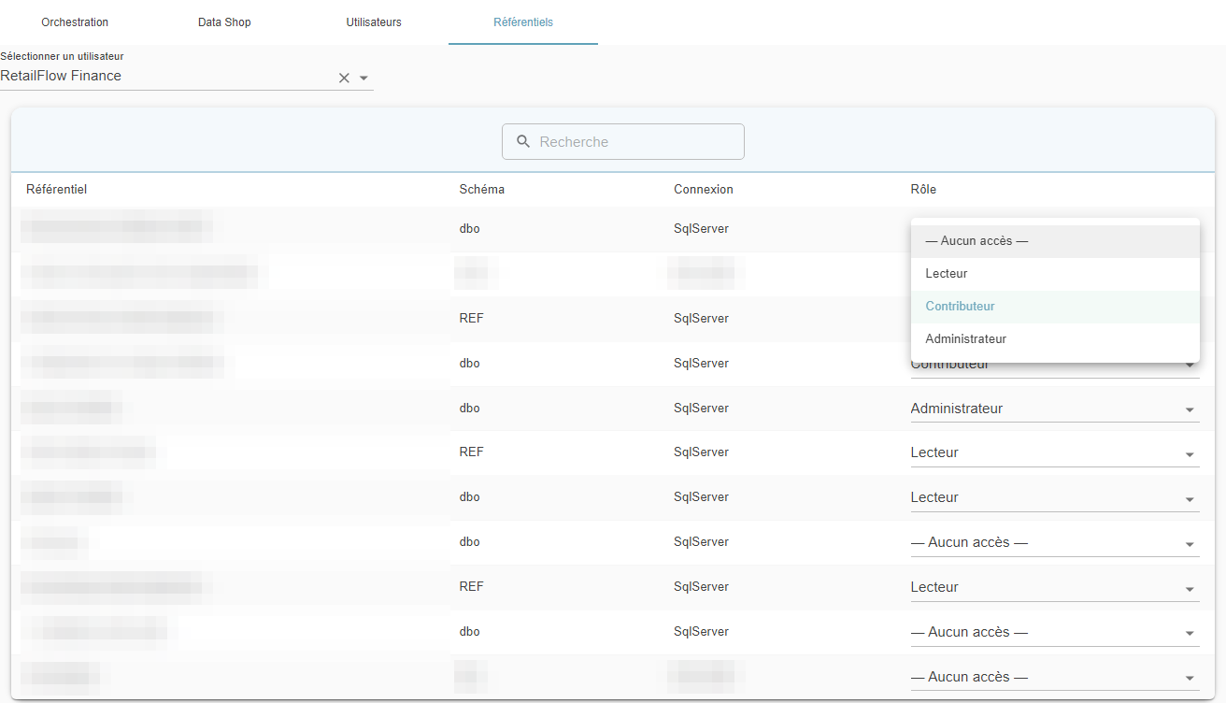Focus the Recherche search field
The width and height of the screenshot is (1226, 703).
(623, 142)
